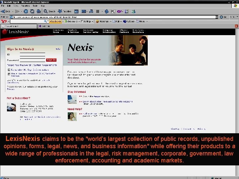Open the File menu

pos(3,6)
